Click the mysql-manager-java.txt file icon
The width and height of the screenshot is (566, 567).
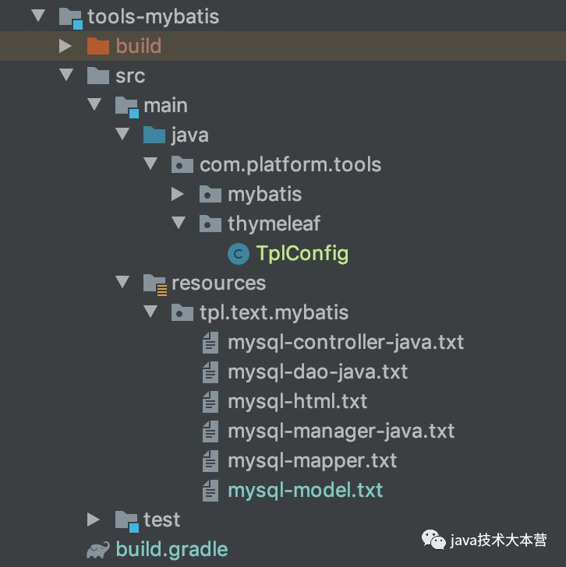(x=210, y=431)
